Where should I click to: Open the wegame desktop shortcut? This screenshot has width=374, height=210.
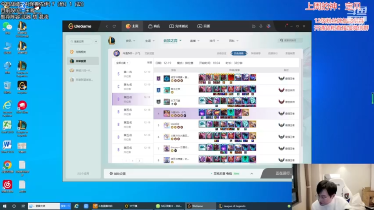[22, 87]
